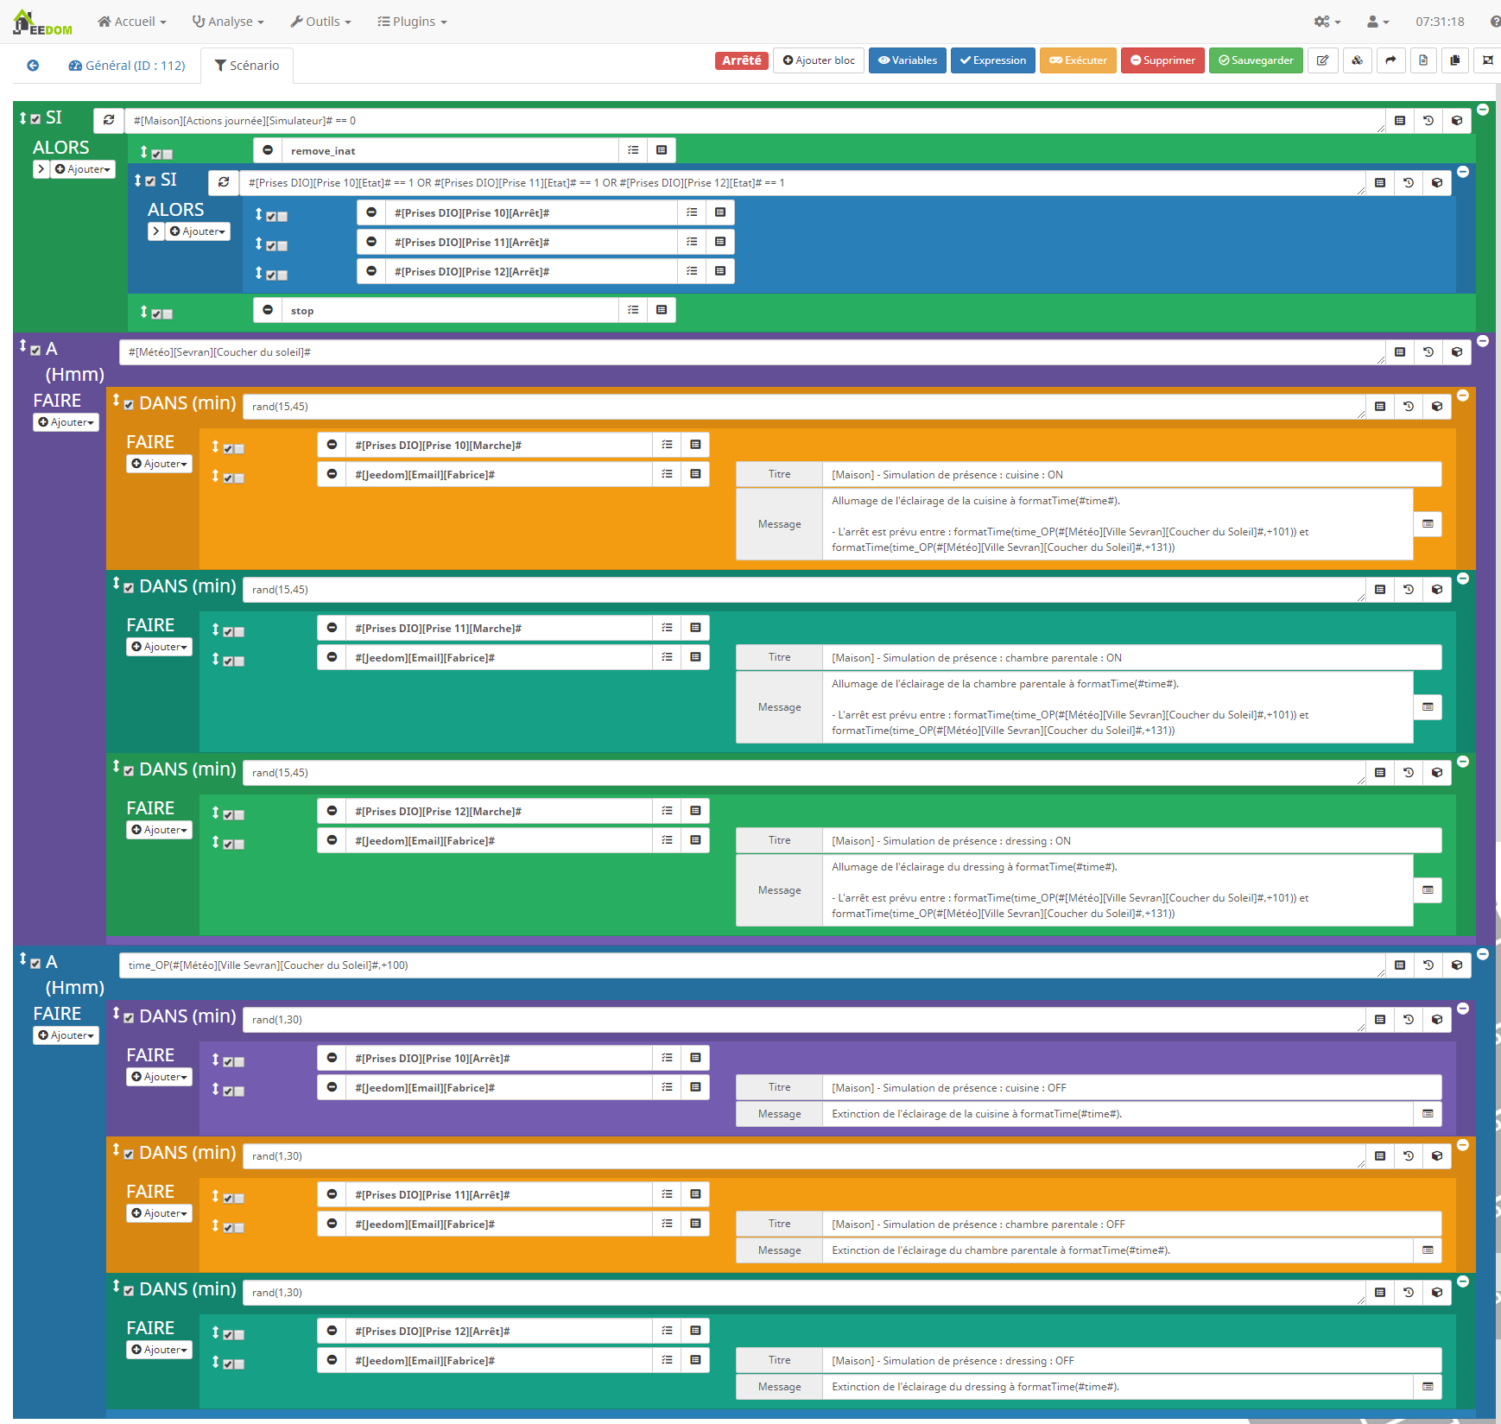Screen dimensions: 1501x1424
Task: Open the user account menu
Action: tap(1377, 22)
